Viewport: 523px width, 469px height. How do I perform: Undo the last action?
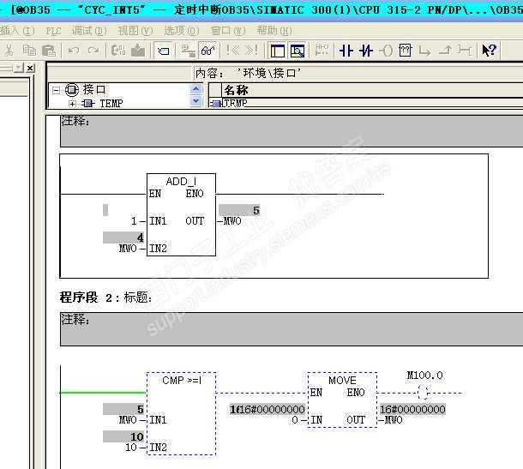click(x=74, y=51)
